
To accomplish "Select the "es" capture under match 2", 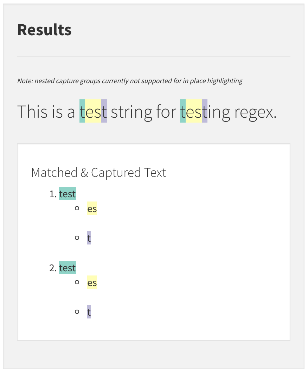I will coord(92,283).
